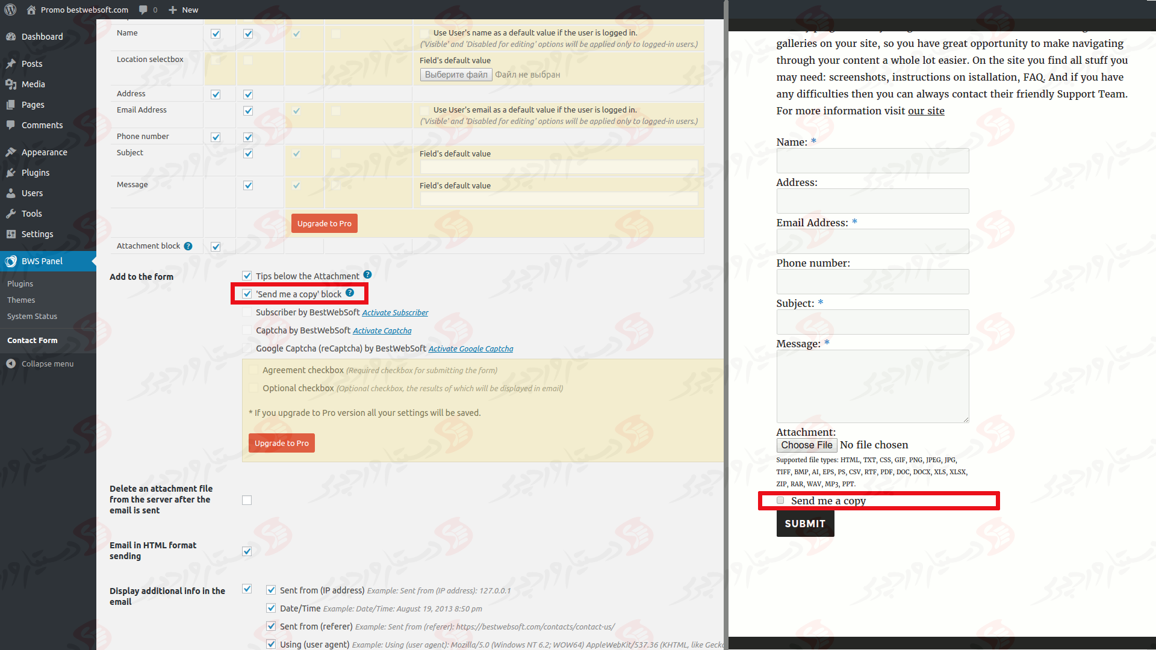
Task: Toggle Email in HTML format sending
Action: (247, 550)
